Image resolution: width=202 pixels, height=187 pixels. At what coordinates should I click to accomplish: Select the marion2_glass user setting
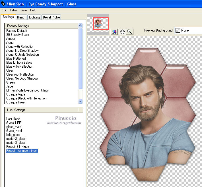pyautogui.click(x=16, y=139)
